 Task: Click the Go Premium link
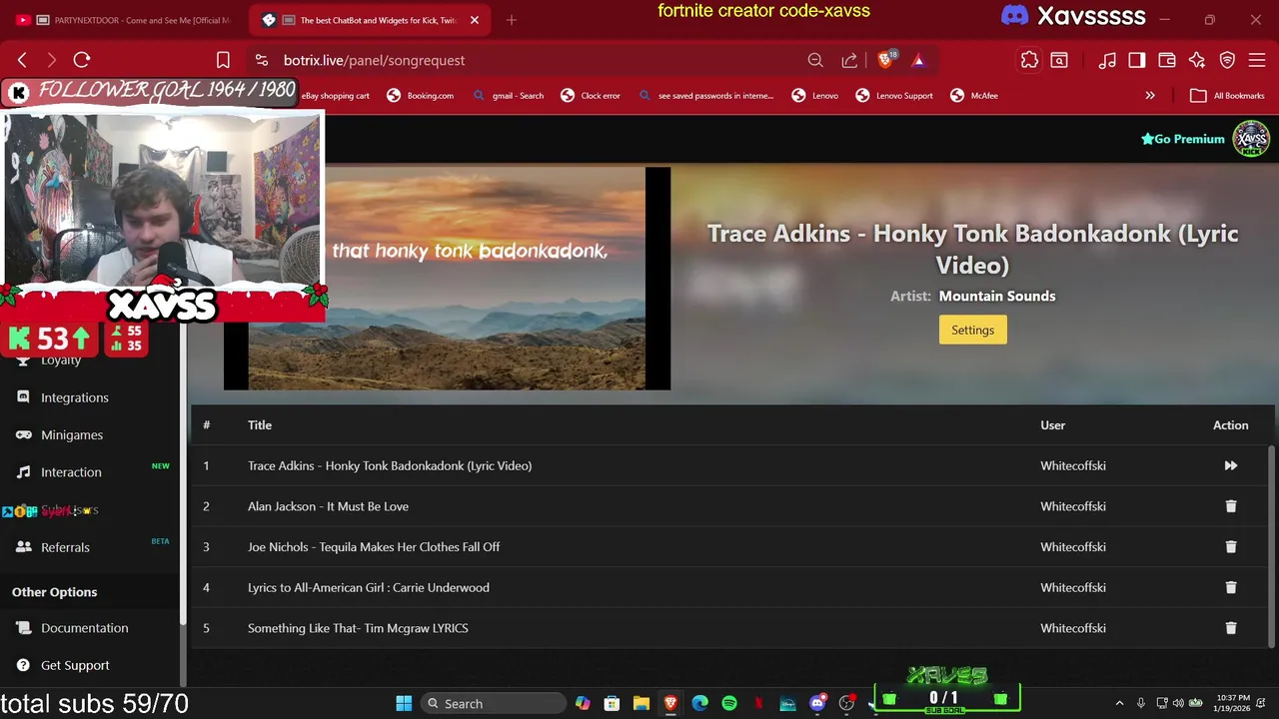[1183, 139]
